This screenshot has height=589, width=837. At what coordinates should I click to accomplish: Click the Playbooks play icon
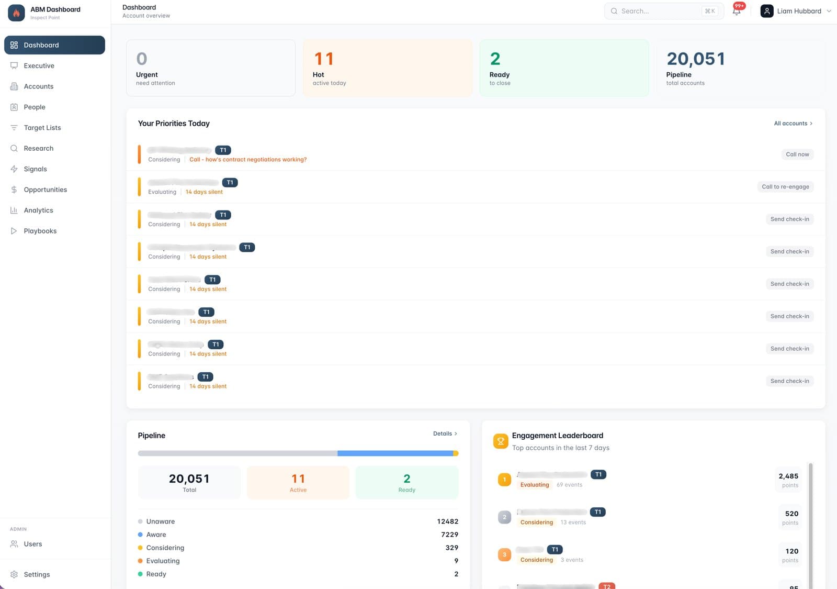14,231
